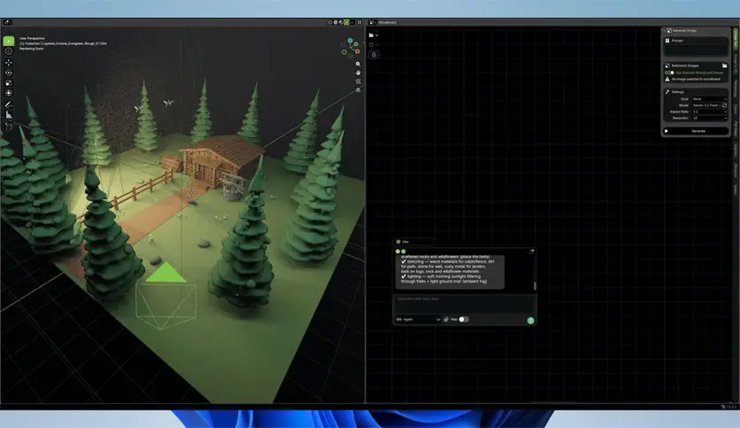Switch to solid viewport shading
The height and width of the screenshot is (428, 740).
pyautogui.click(x=335, y=22)
